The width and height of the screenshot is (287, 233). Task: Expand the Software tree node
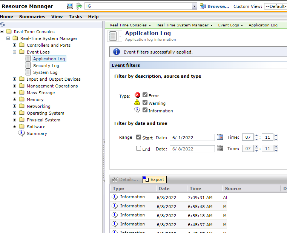pos(14,126)
